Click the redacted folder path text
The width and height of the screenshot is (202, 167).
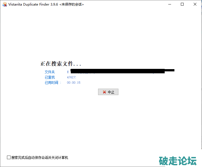click(x=117, y=71)
